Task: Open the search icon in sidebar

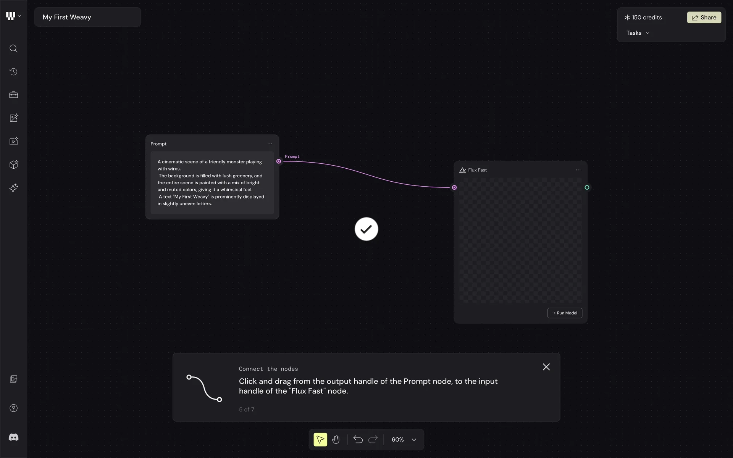Action: click(13, 48)
